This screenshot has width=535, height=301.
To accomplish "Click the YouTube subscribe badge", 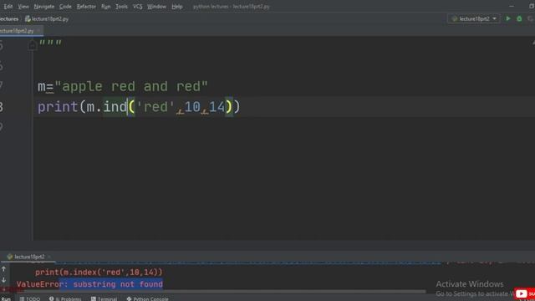I will coord(525,293).
